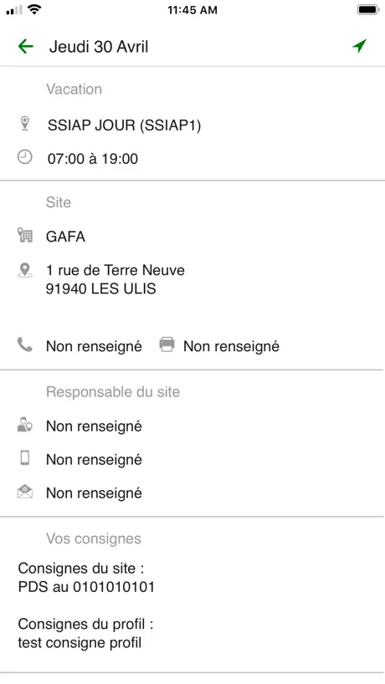Tap the site manager person icon
This screenshot has width=385, height=684.
click(24, 425)
